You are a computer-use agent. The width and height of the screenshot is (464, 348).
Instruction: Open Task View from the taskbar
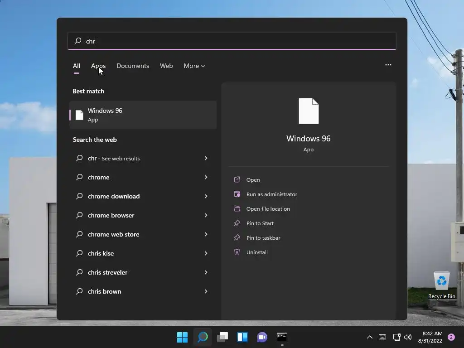coord(222,337)
